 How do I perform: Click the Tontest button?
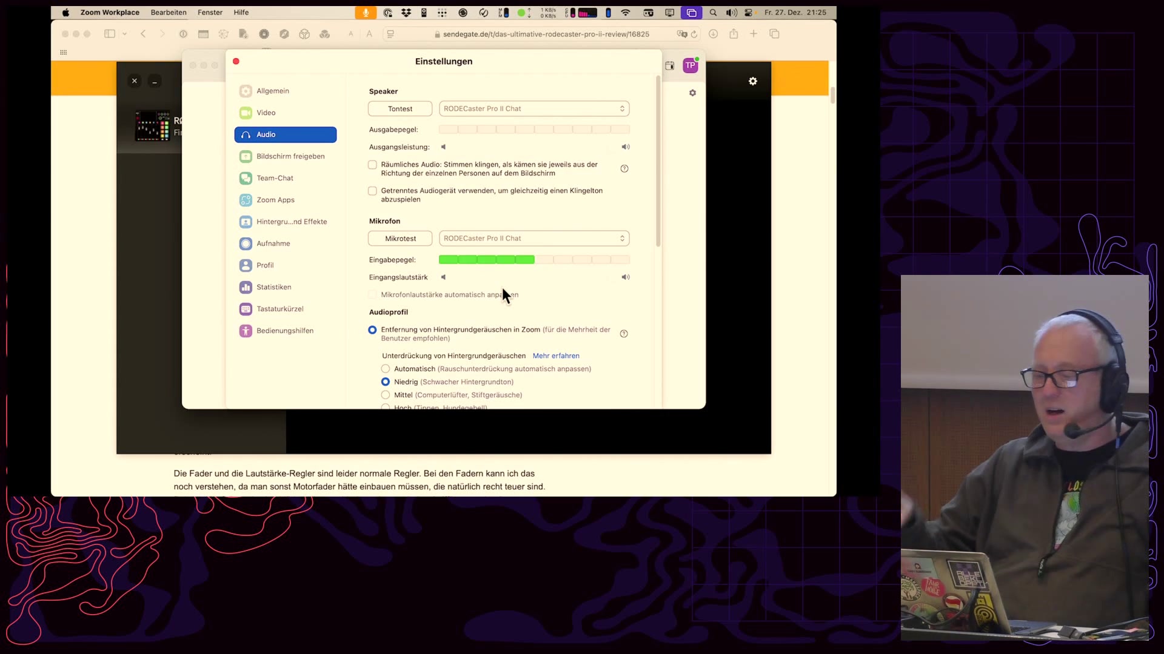point(400,109)
